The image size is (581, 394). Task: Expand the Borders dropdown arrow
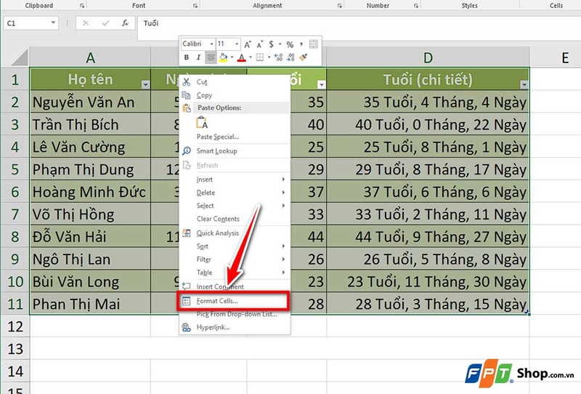[269, 57]
